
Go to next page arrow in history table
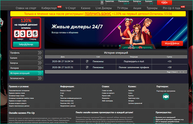184,72
